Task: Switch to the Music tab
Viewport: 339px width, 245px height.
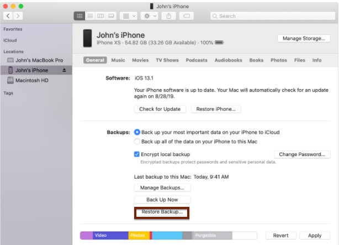Action: click(118, 60)
